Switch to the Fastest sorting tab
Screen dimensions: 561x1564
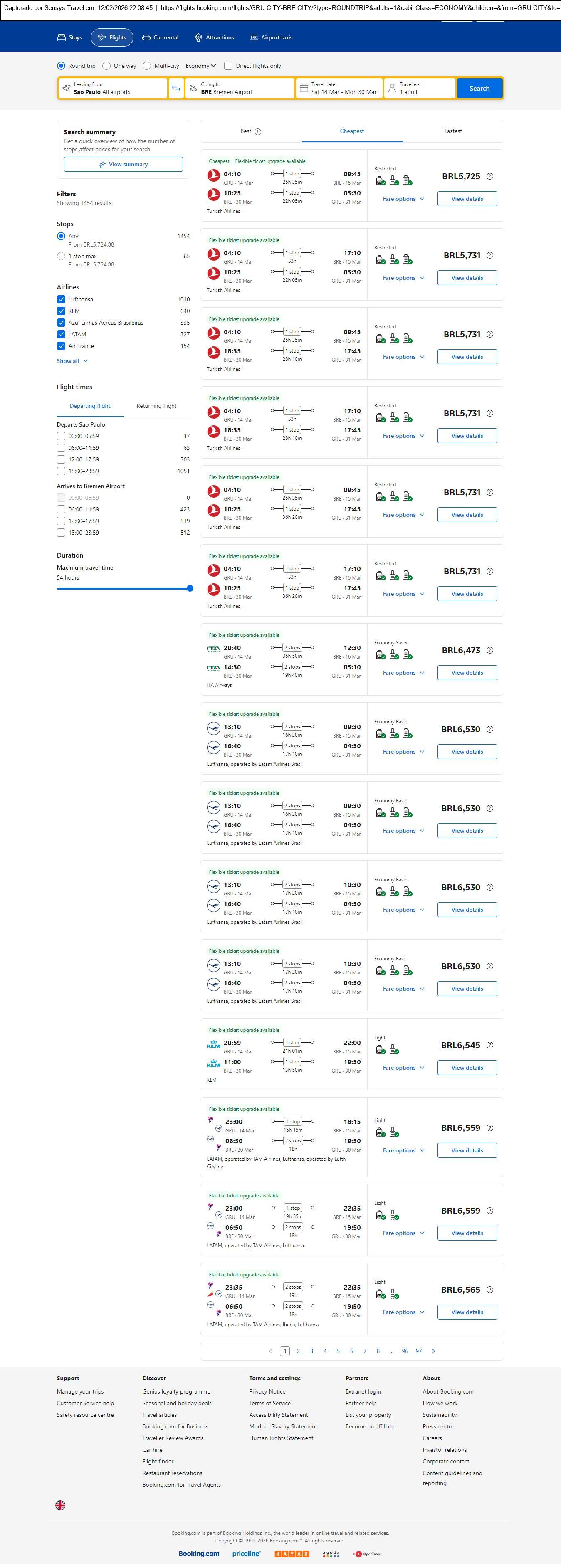[453, 131]
